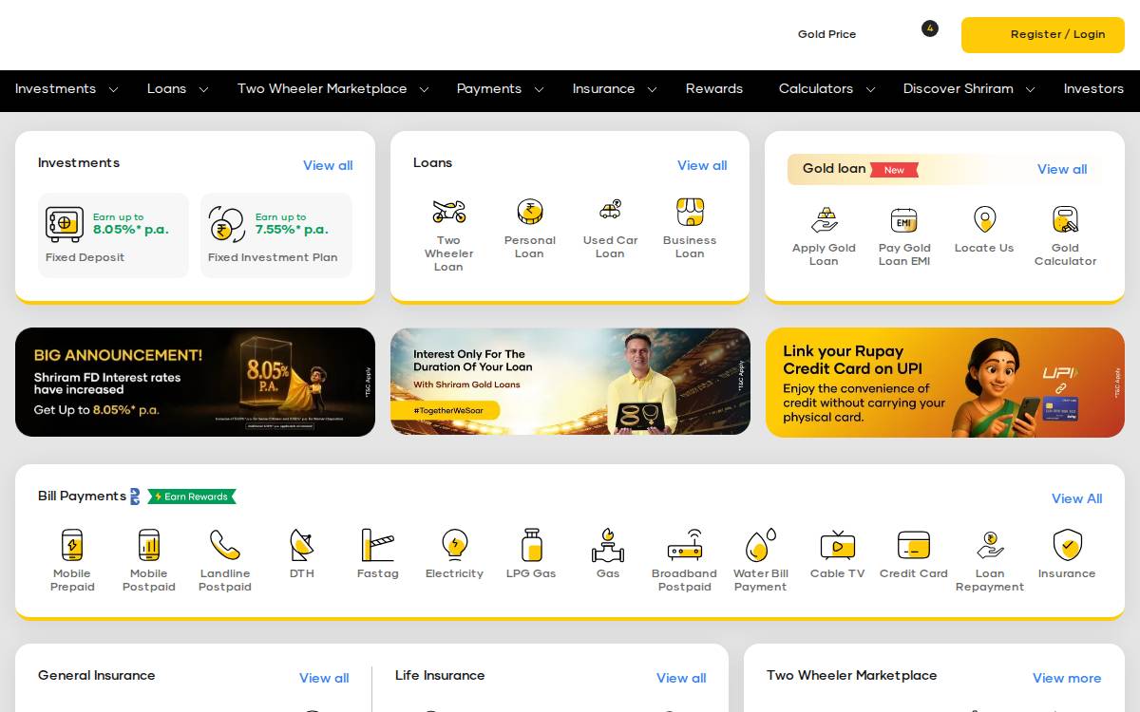Open the Shriram FD Big Announcement banner
The image size is (1140, 712).
tap(195, 382)
